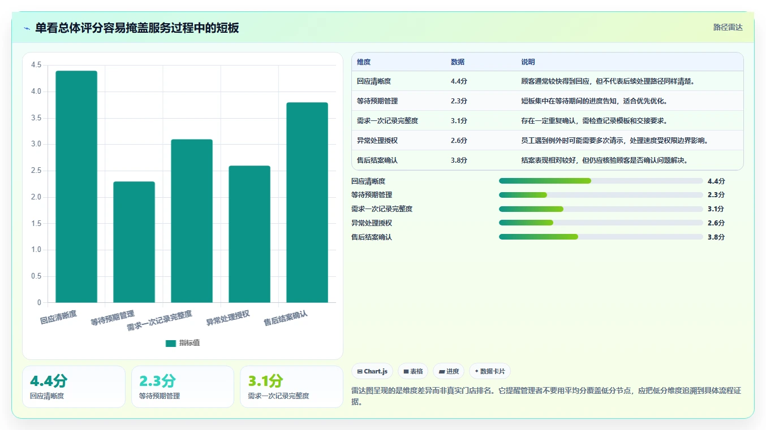Click the square icon in the 表格 chip
This screenshot has height=430, width=766.
[x=406, y=371]
